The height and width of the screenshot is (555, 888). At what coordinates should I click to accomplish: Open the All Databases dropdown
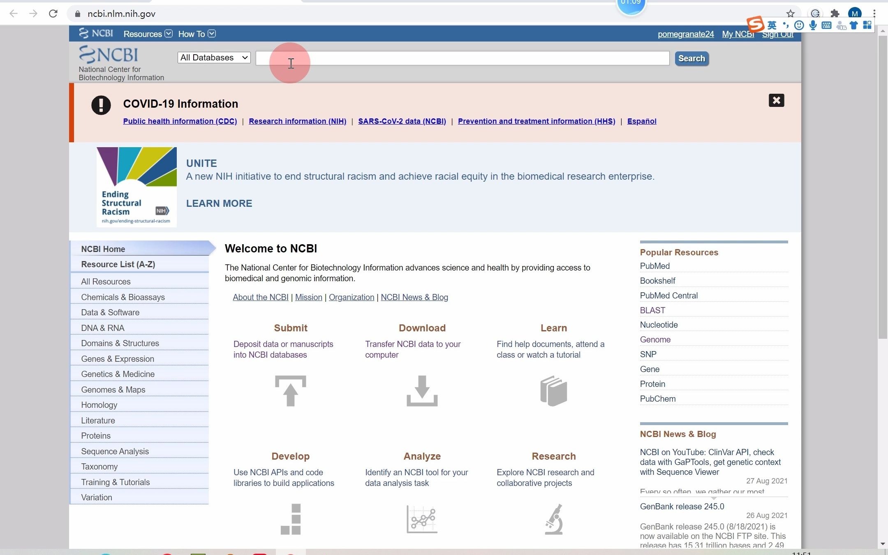214,58
